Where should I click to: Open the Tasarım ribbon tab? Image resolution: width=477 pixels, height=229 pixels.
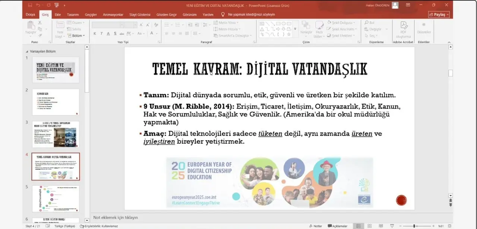[73, 15]
